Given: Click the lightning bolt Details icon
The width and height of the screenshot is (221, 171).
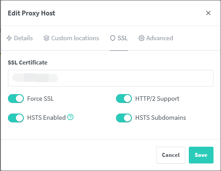Looking at the screenshot, I should [9, 38].
